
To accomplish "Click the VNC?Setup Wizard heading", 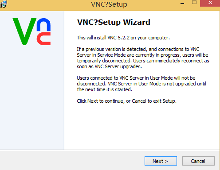I will [114, 22].
